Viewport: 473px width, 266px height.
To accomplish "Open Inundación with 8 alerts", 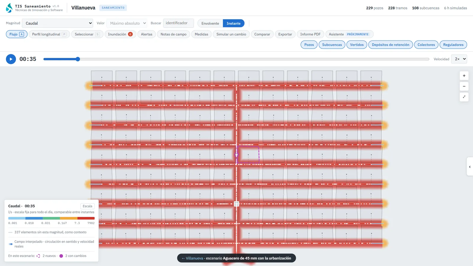I will pyautogui.click(x=120, y=34).
